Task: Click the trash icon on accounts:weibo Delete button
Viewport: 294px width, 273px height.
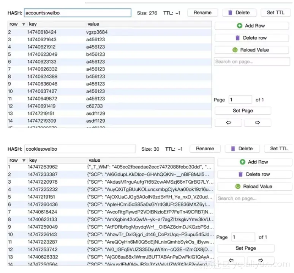Action: click(x=230, y=12)
